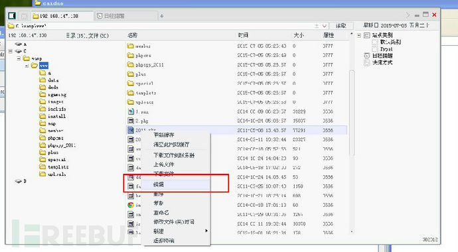Expand the 新建 submenu arrow

click(x=206, y=231)
